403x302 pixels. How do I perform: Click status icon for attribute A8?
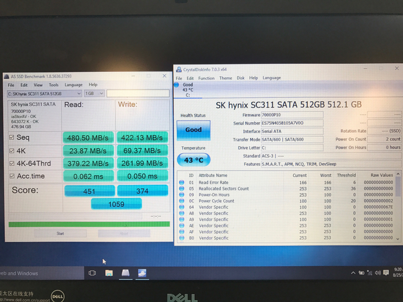click(x=182, y=213)
